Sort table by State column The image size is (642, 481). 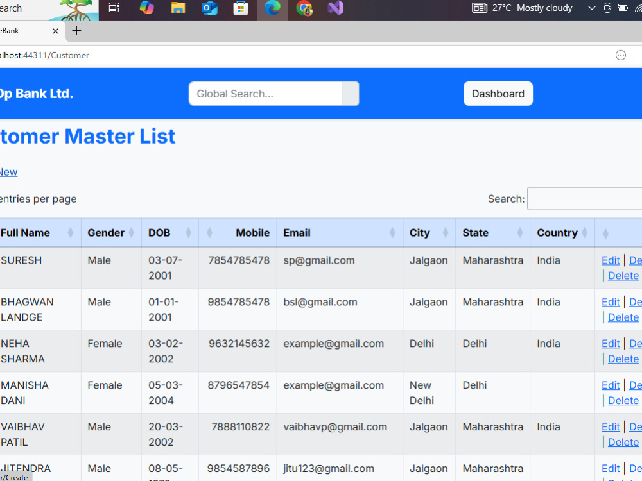click(x=492, y=233)
